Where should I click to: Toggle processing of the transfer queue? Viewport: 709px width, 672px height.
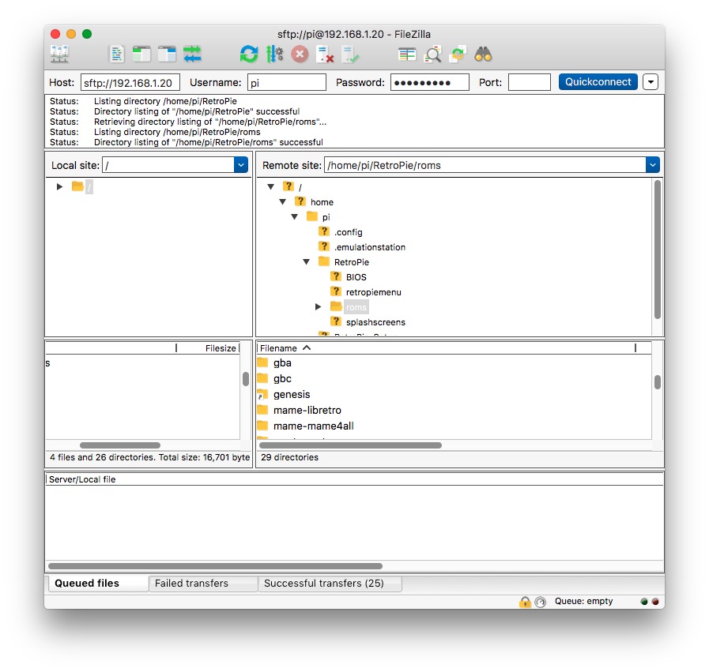[x=274, y=54]
